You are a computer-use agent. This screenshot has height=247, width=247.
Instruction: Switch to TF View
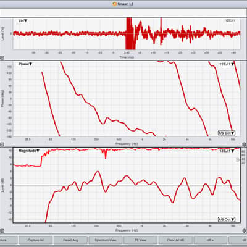[140, 240]
